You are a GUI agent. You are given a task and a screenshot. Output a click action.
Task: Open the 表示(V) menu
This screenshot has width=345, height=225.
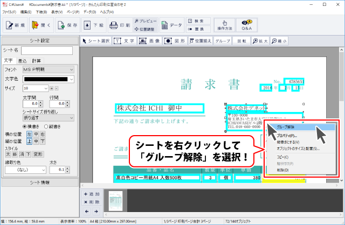pyautogui.click(x=57, y=12)
